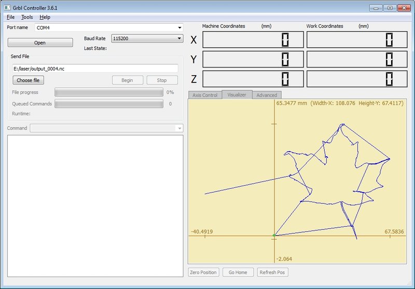Expand the Port name COM4 dropdown

[x=179, y=27]
